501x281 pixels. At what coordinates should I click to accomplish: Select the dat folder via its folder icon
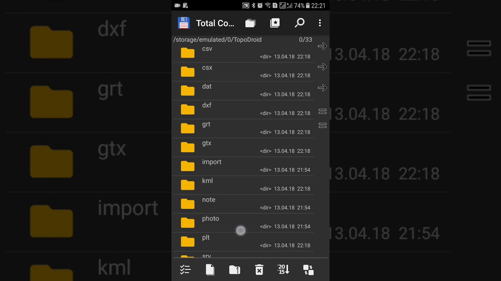187,91
